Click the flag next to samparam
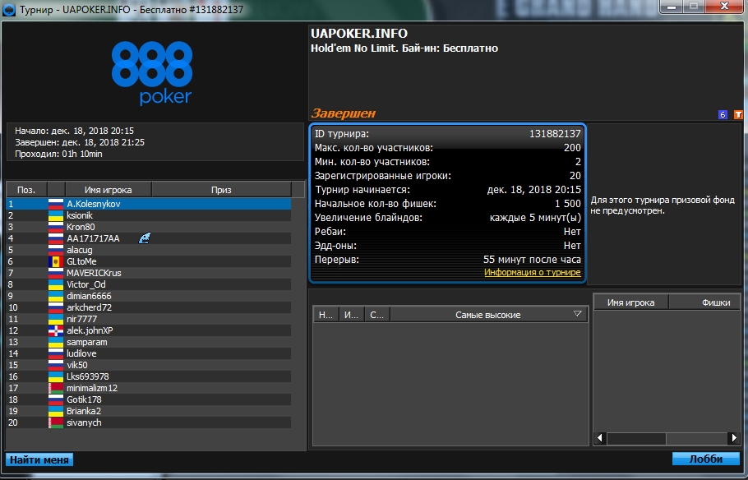The height and width of the screenshot is (480, 748). (56, 342)
